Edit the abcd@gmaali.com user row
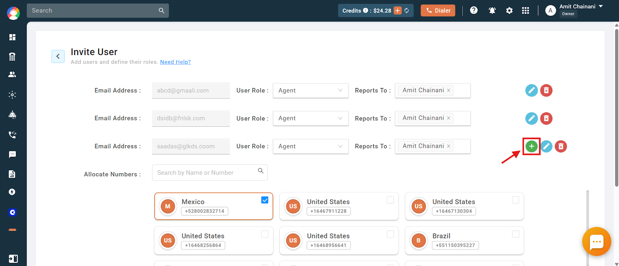Viewport: 619px width, 266px height. tap(532, 90)
